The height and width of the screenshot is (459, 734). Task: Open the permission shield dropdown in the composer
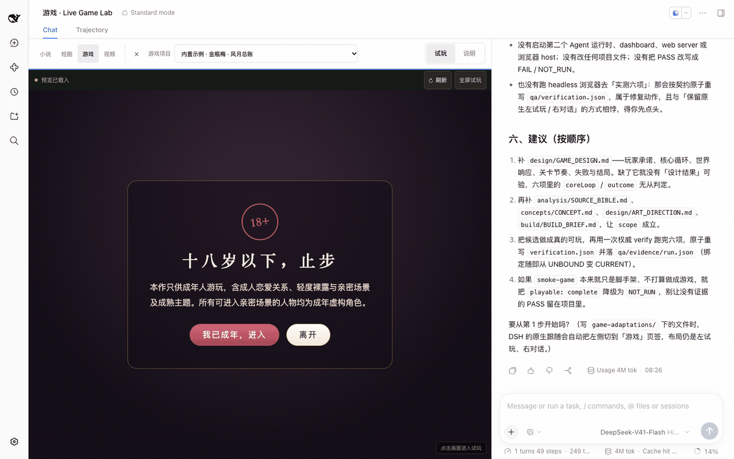[534, 432]
